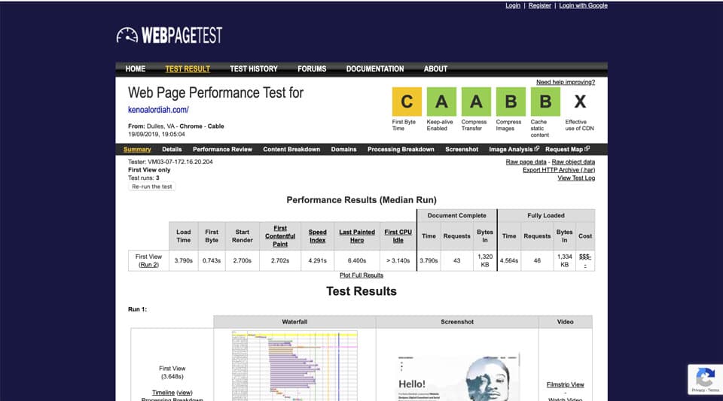Open the FORUMS menu item
The image size is (723, 401).
click(x=312, y=69)
